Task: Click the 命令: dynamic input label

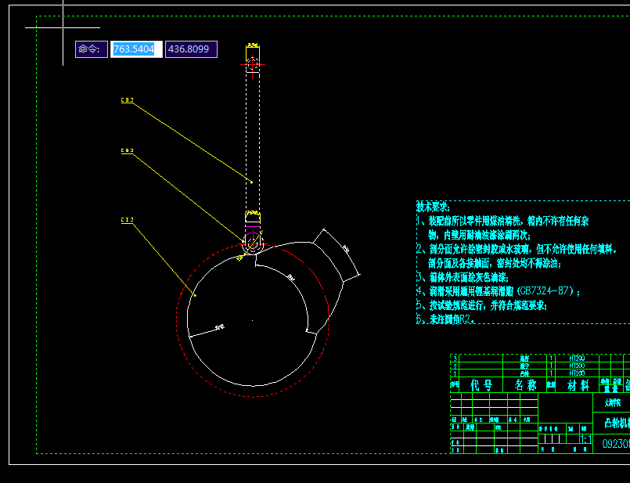Action: pyautogui.click(x=92, y=49)
